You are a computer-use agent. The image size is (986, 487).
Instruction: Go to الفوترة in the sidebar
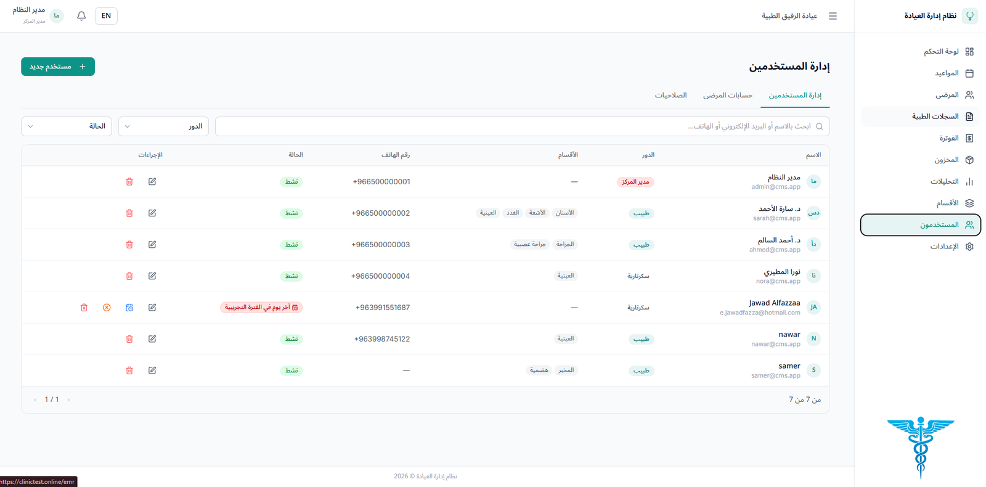pos(948,138)
